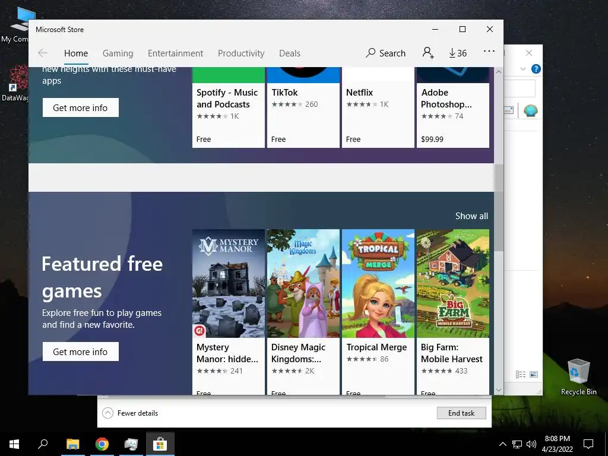The height and width of the screenshot is (456, 608).
Task: Click the Mystery Manor: hidde... title
Action: tap(227, 353)
